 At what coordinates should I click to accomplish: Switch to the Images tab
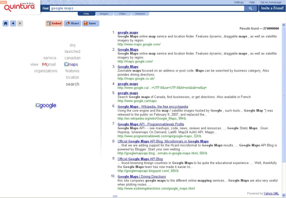104,14
